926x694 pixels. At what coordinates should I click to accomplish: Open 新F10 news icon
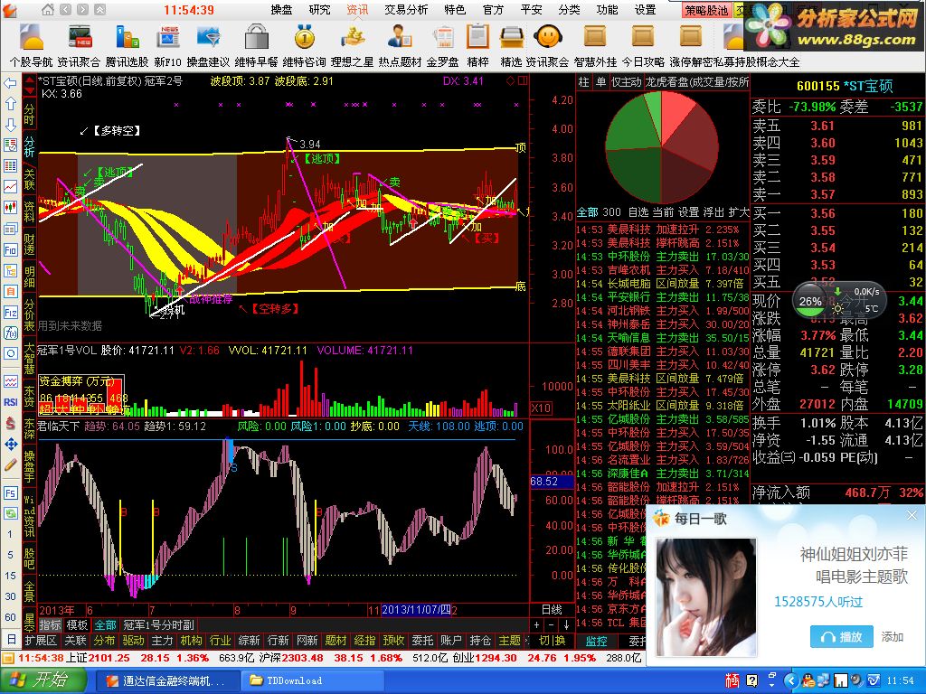coord(168,45)
